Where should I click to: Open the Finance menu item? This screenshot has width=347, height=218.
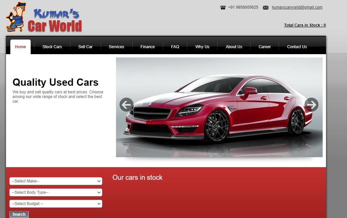[x=147, y=47]
